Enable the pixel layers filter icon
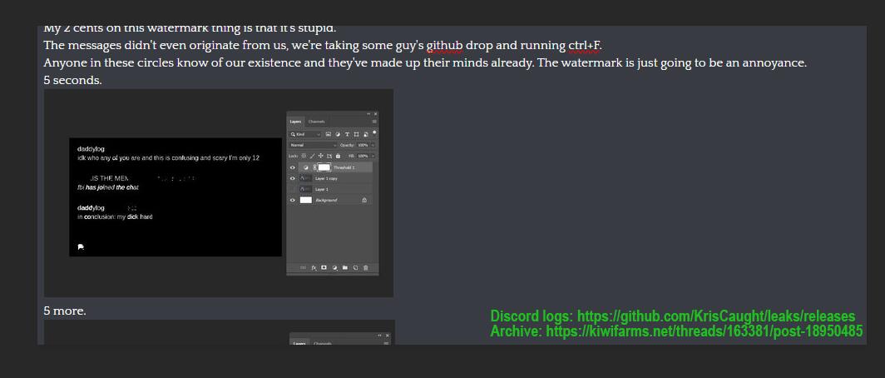 click(328, 135)
